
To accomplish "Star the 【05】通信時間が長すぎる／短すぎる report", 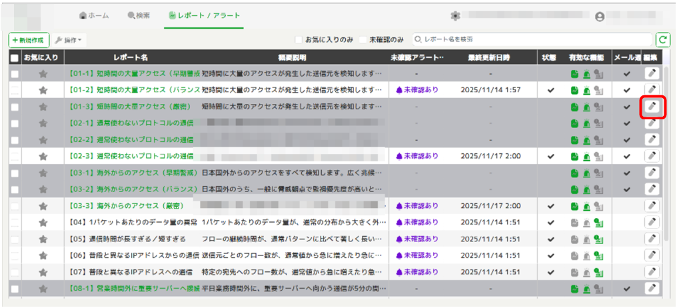I will (x=43, y=239).
